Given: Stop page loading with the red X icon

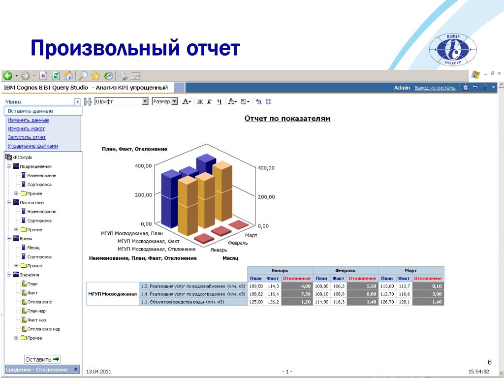Looking at the screenshot, I should pyautogui.click(x=43, y=76).
